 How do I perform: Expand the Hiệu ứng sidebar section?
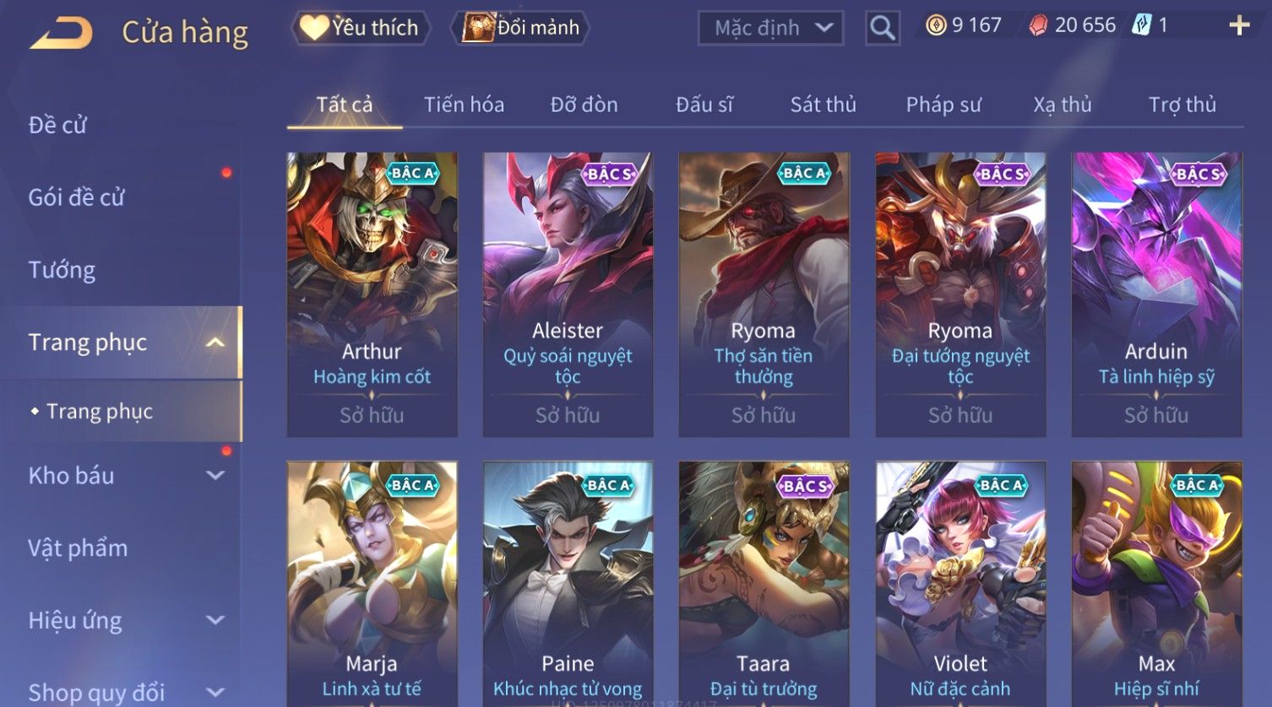pyautogui.click(x=215, y=620)
